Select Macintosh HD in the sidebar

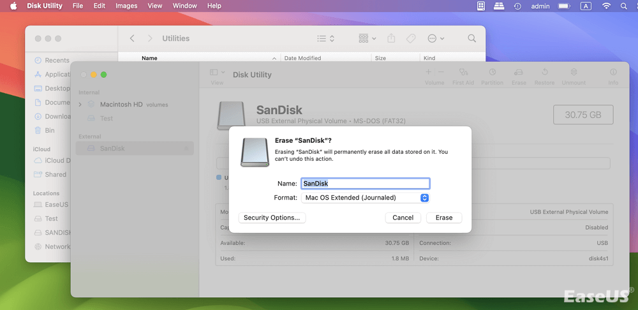tap(121, 105)
